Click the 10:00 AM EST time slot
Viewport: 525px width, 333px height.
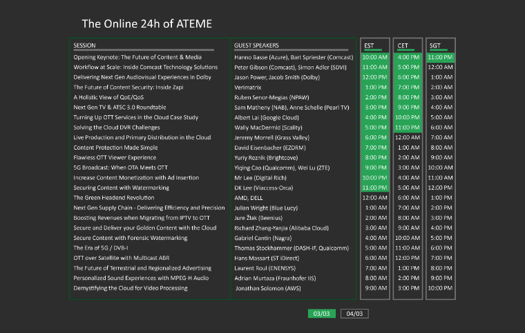[374, 57]
